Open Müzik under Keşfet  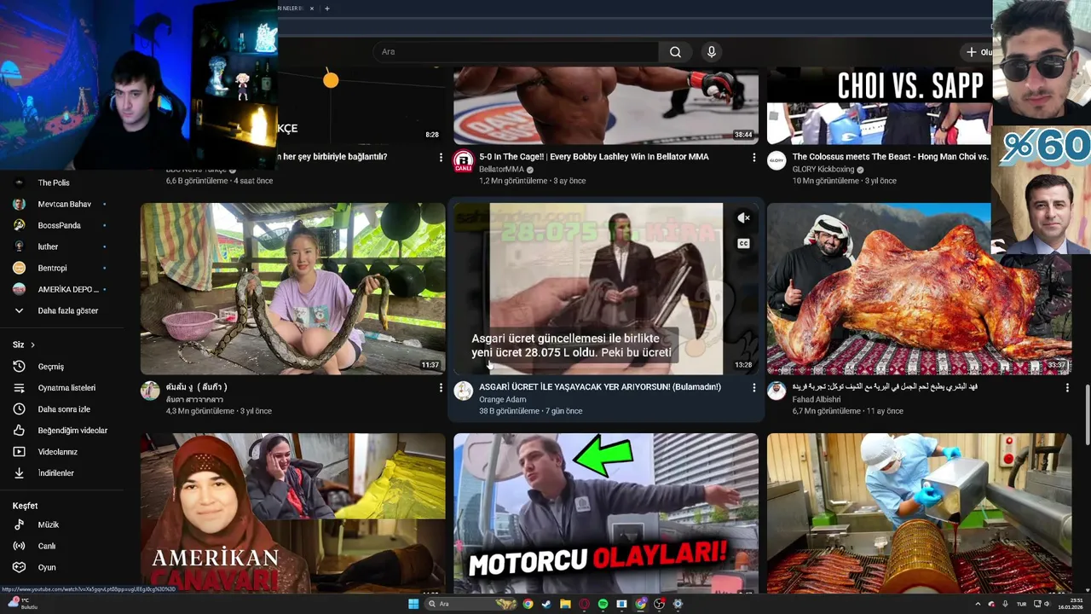click(x=48, y=525)
